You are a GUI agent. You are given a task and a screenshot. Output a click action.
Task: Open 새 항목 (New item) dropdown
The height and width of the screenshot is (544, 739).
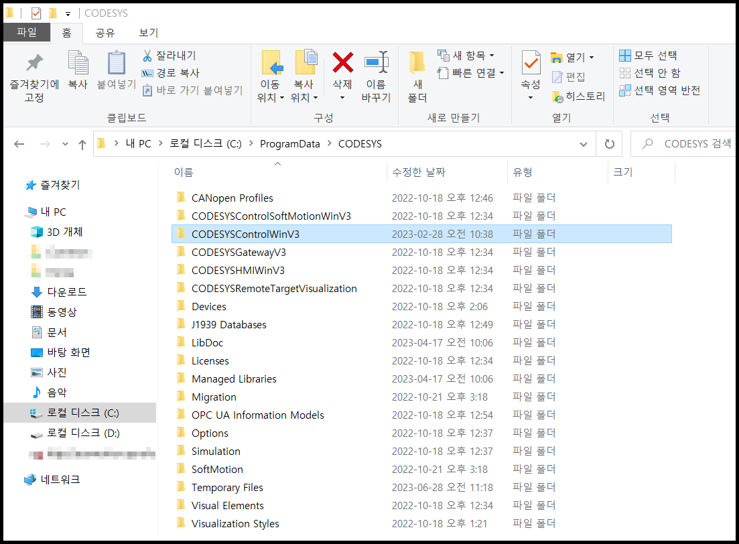click(x=466, y=56)
